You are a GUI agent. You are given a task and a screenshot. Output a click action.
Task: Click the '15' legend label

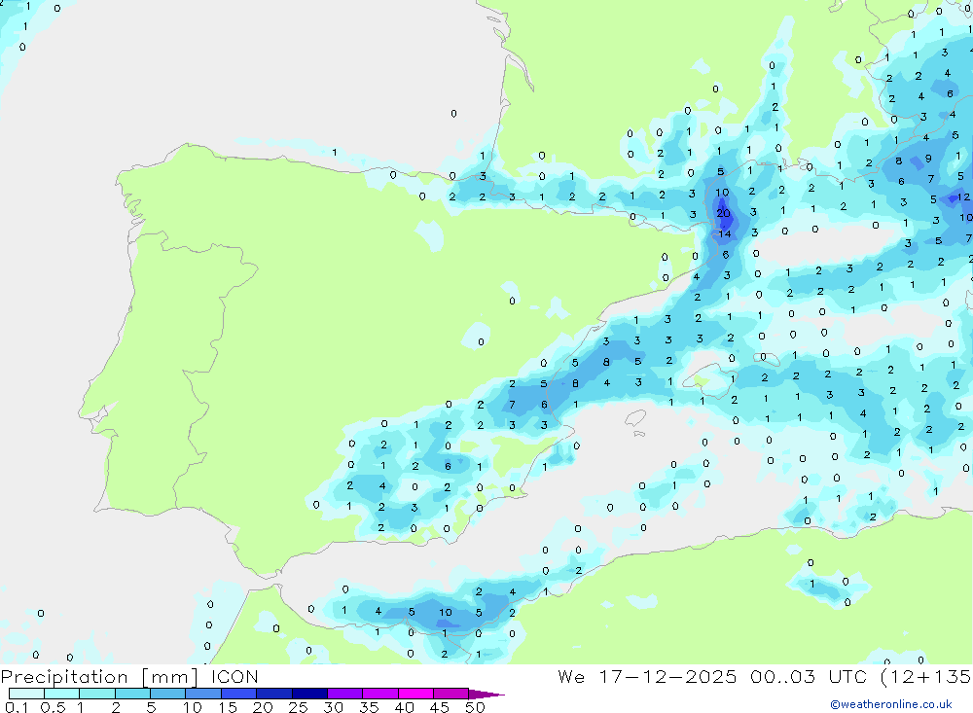tap(228, 707)
